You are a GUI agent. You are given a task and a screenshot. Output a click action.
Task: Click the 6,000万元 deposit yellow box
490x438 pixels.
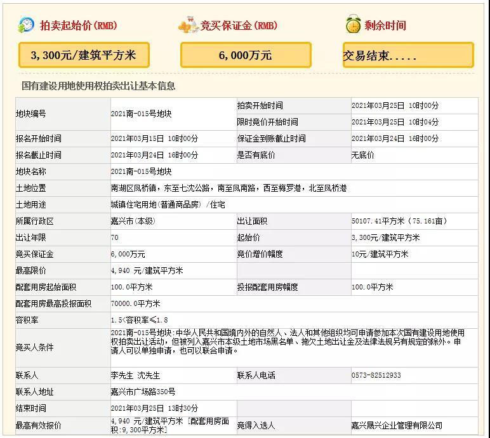click(246, 55)
